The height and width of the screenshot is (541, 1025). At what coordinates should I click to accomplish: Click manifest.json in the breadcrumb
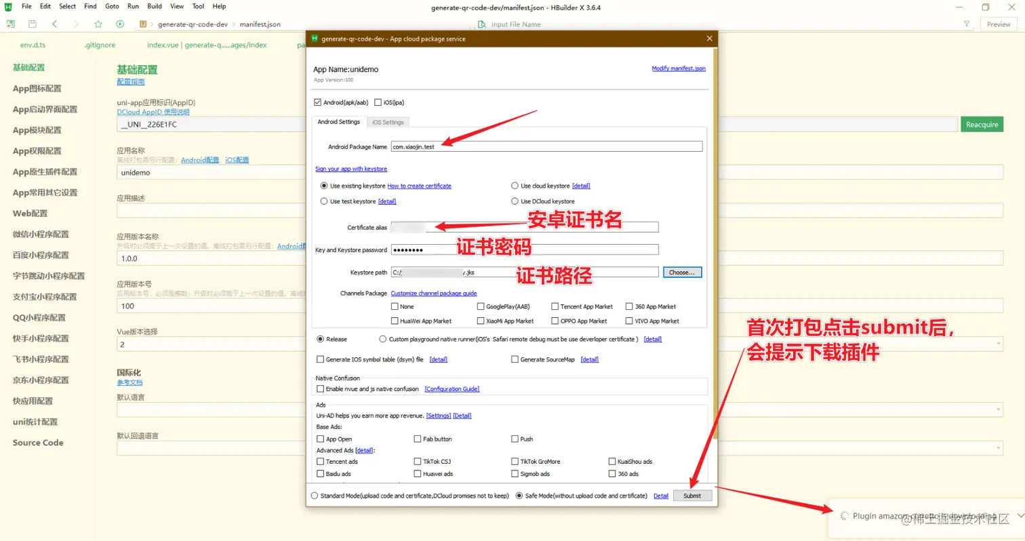[260, 24]
